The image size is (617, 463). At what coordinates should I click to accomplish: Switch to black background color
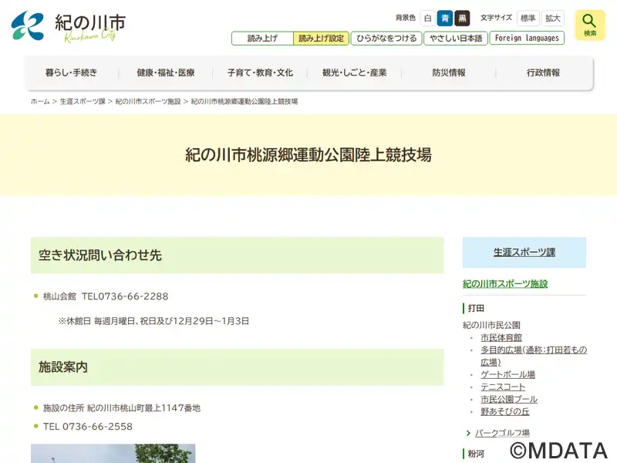click(462, 19)
